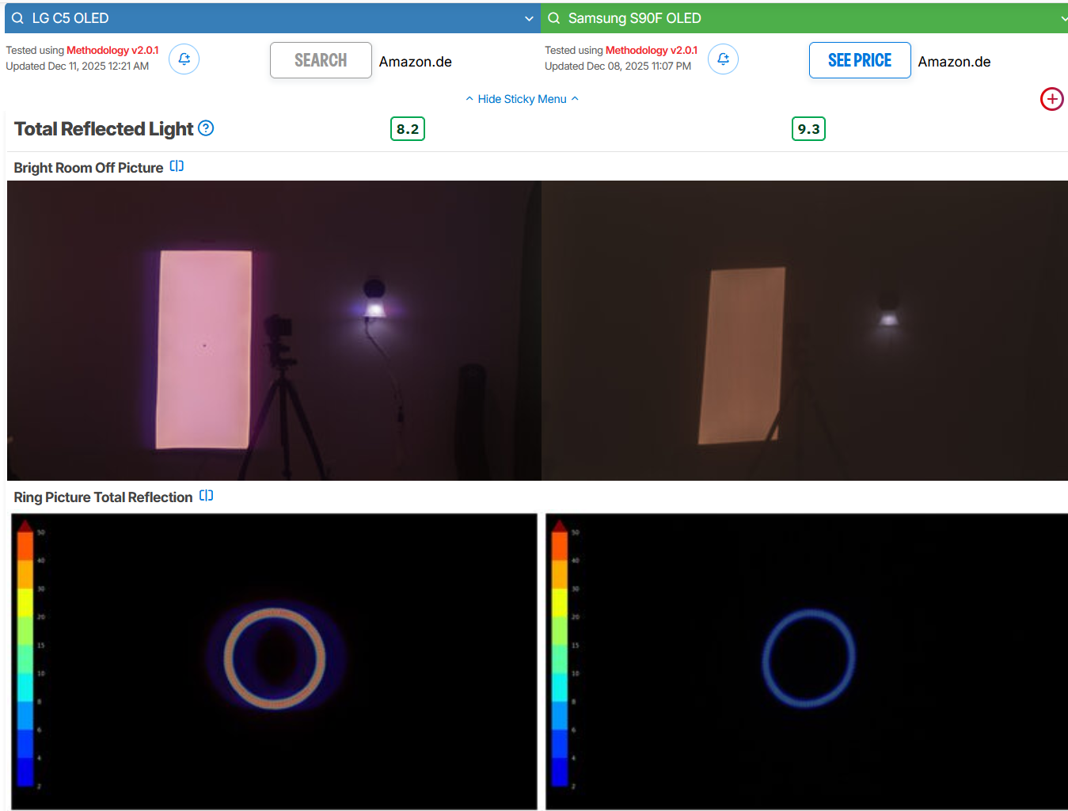This screenshot has height=811, width=1068.
Task: Click the notification bell under Samsung S90F OLED
Action: pos(723,59)
